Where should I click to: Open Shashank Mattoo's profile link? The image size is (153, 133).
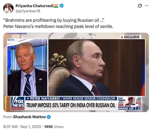coord(29,117)
